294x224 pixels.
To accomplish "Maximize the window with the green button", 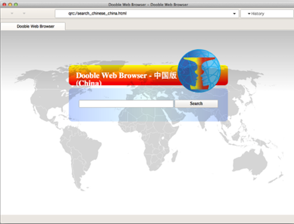I will click(x=16, y=4).
